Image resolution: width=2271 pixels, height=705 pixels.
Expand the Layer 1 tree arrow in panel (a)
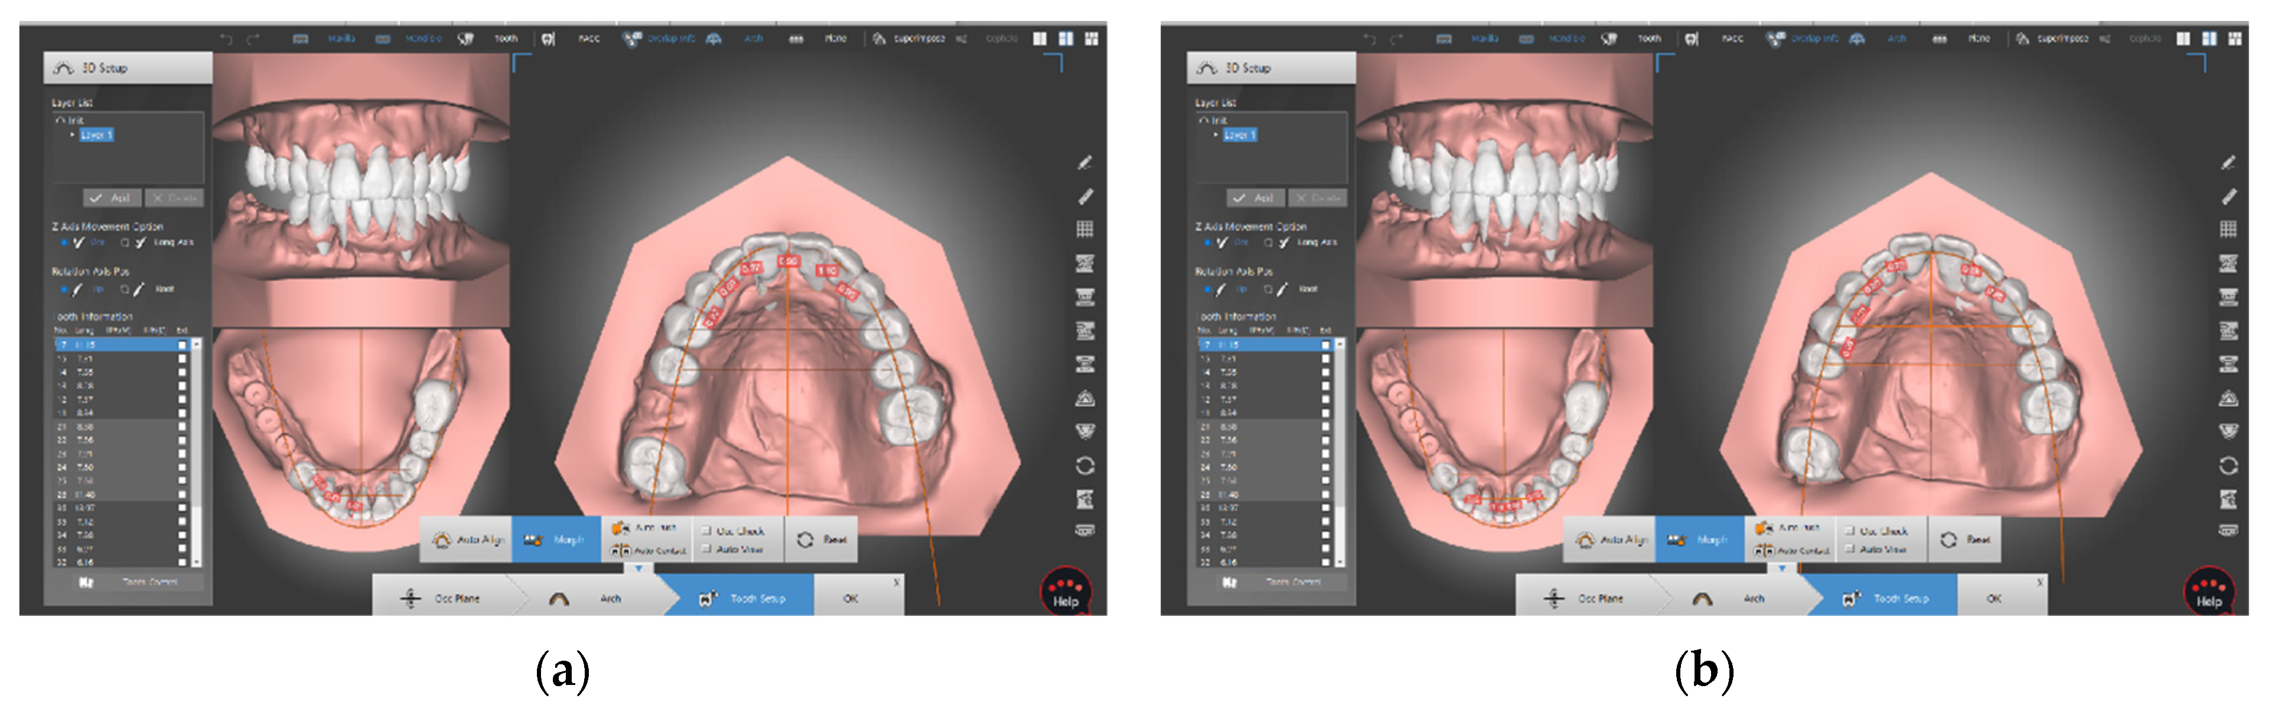coord(72,135)
